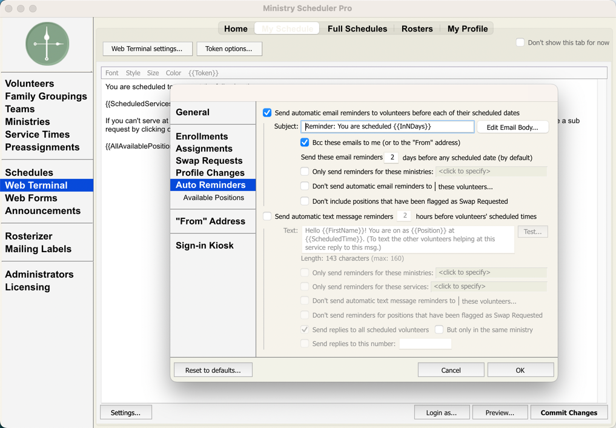The height and width of the screenshot is (428, 616).
Task: Open Licensing in the sidebar
Action: click(27, 287)
